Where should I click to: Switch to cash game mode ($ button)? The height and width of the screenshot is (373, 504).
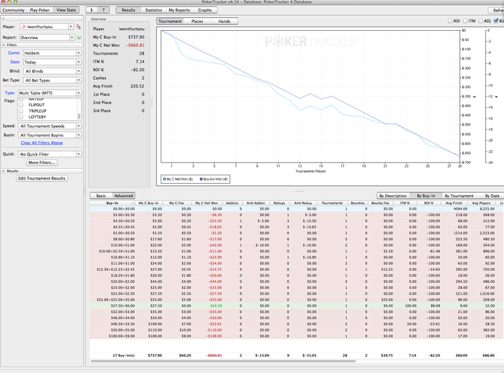point(92,11)
